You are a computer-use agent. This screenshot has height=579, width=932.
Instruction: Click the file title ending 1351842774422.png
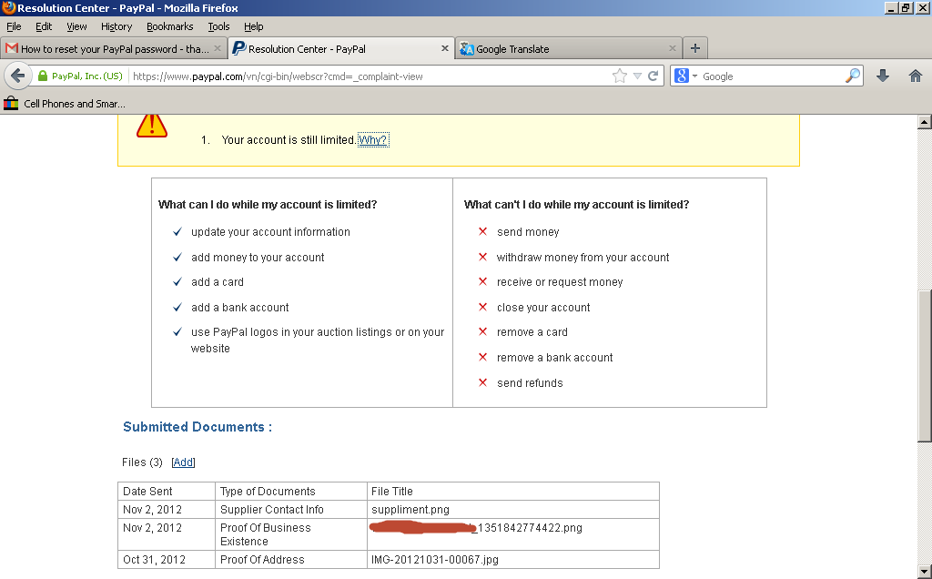point(475,527)
